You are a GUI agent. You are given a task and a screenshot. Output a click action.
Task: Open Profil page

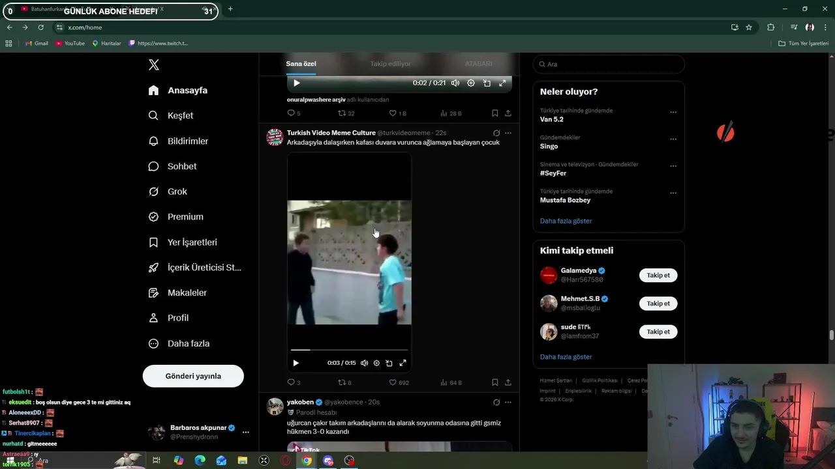click(168, 318)
